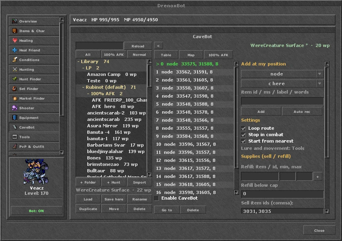Click the Sell item ids field
The width and height of the screenshot is (342, 241).
coord(282,211)
